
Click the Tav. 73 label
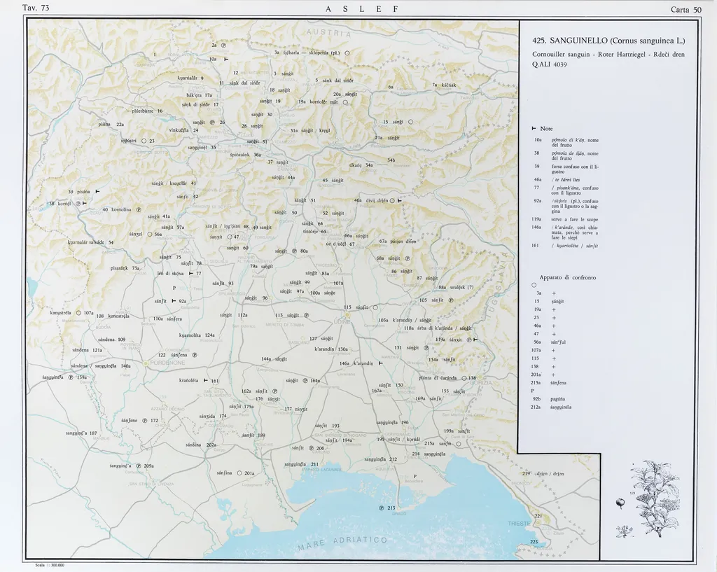point(36,8)
